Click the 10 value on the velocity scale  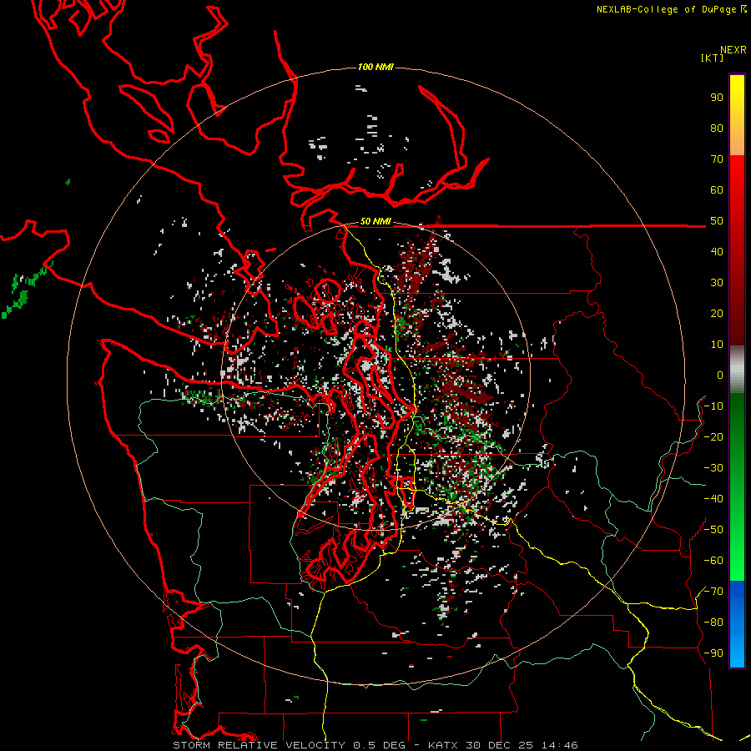pyautogui.click(x=717, y=345)
